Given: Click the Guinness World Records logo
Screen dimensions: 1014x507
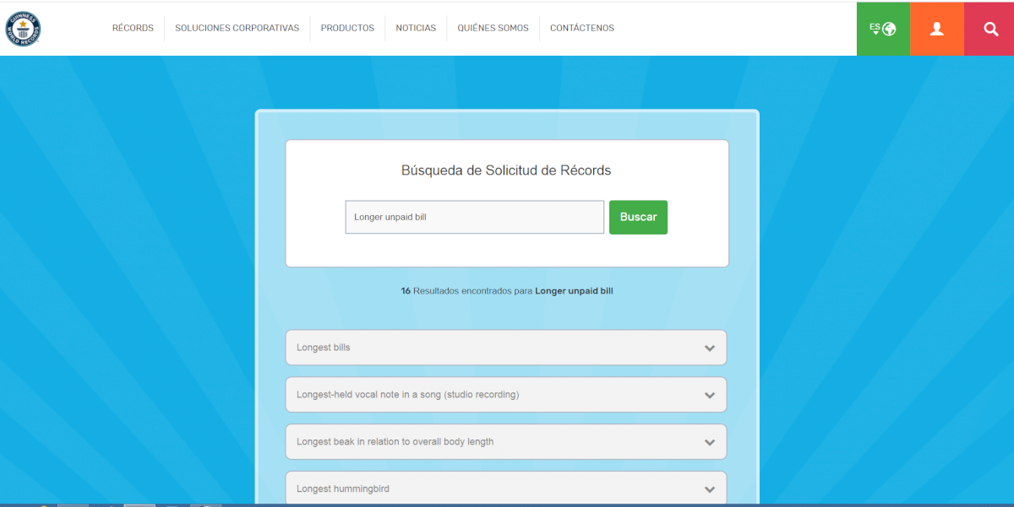Looking at the screenshot, I should pyautogui.click(x=23, y=29).
